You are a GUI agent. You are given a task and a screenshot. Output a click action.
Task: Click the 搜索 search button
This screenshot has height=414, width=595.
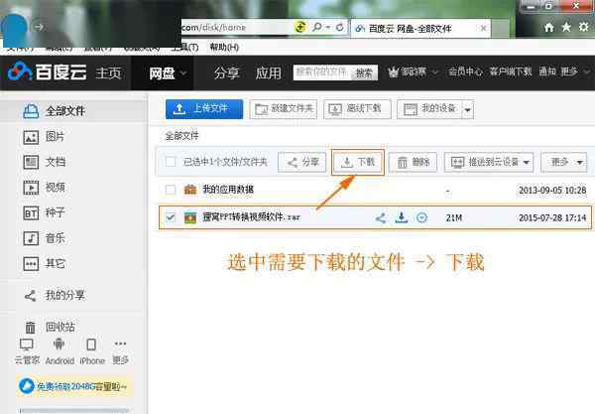[x=364, y=72]
